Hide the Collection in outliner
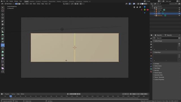Image resolution: width=181 pixels, height=102 pixels. [179, 8]
